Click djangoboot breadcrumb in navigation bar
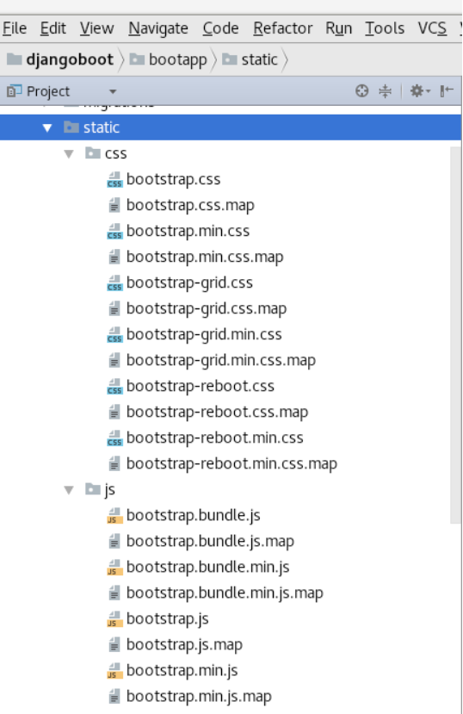The height and width of the screenshot is (714, 463). (61, 59)
